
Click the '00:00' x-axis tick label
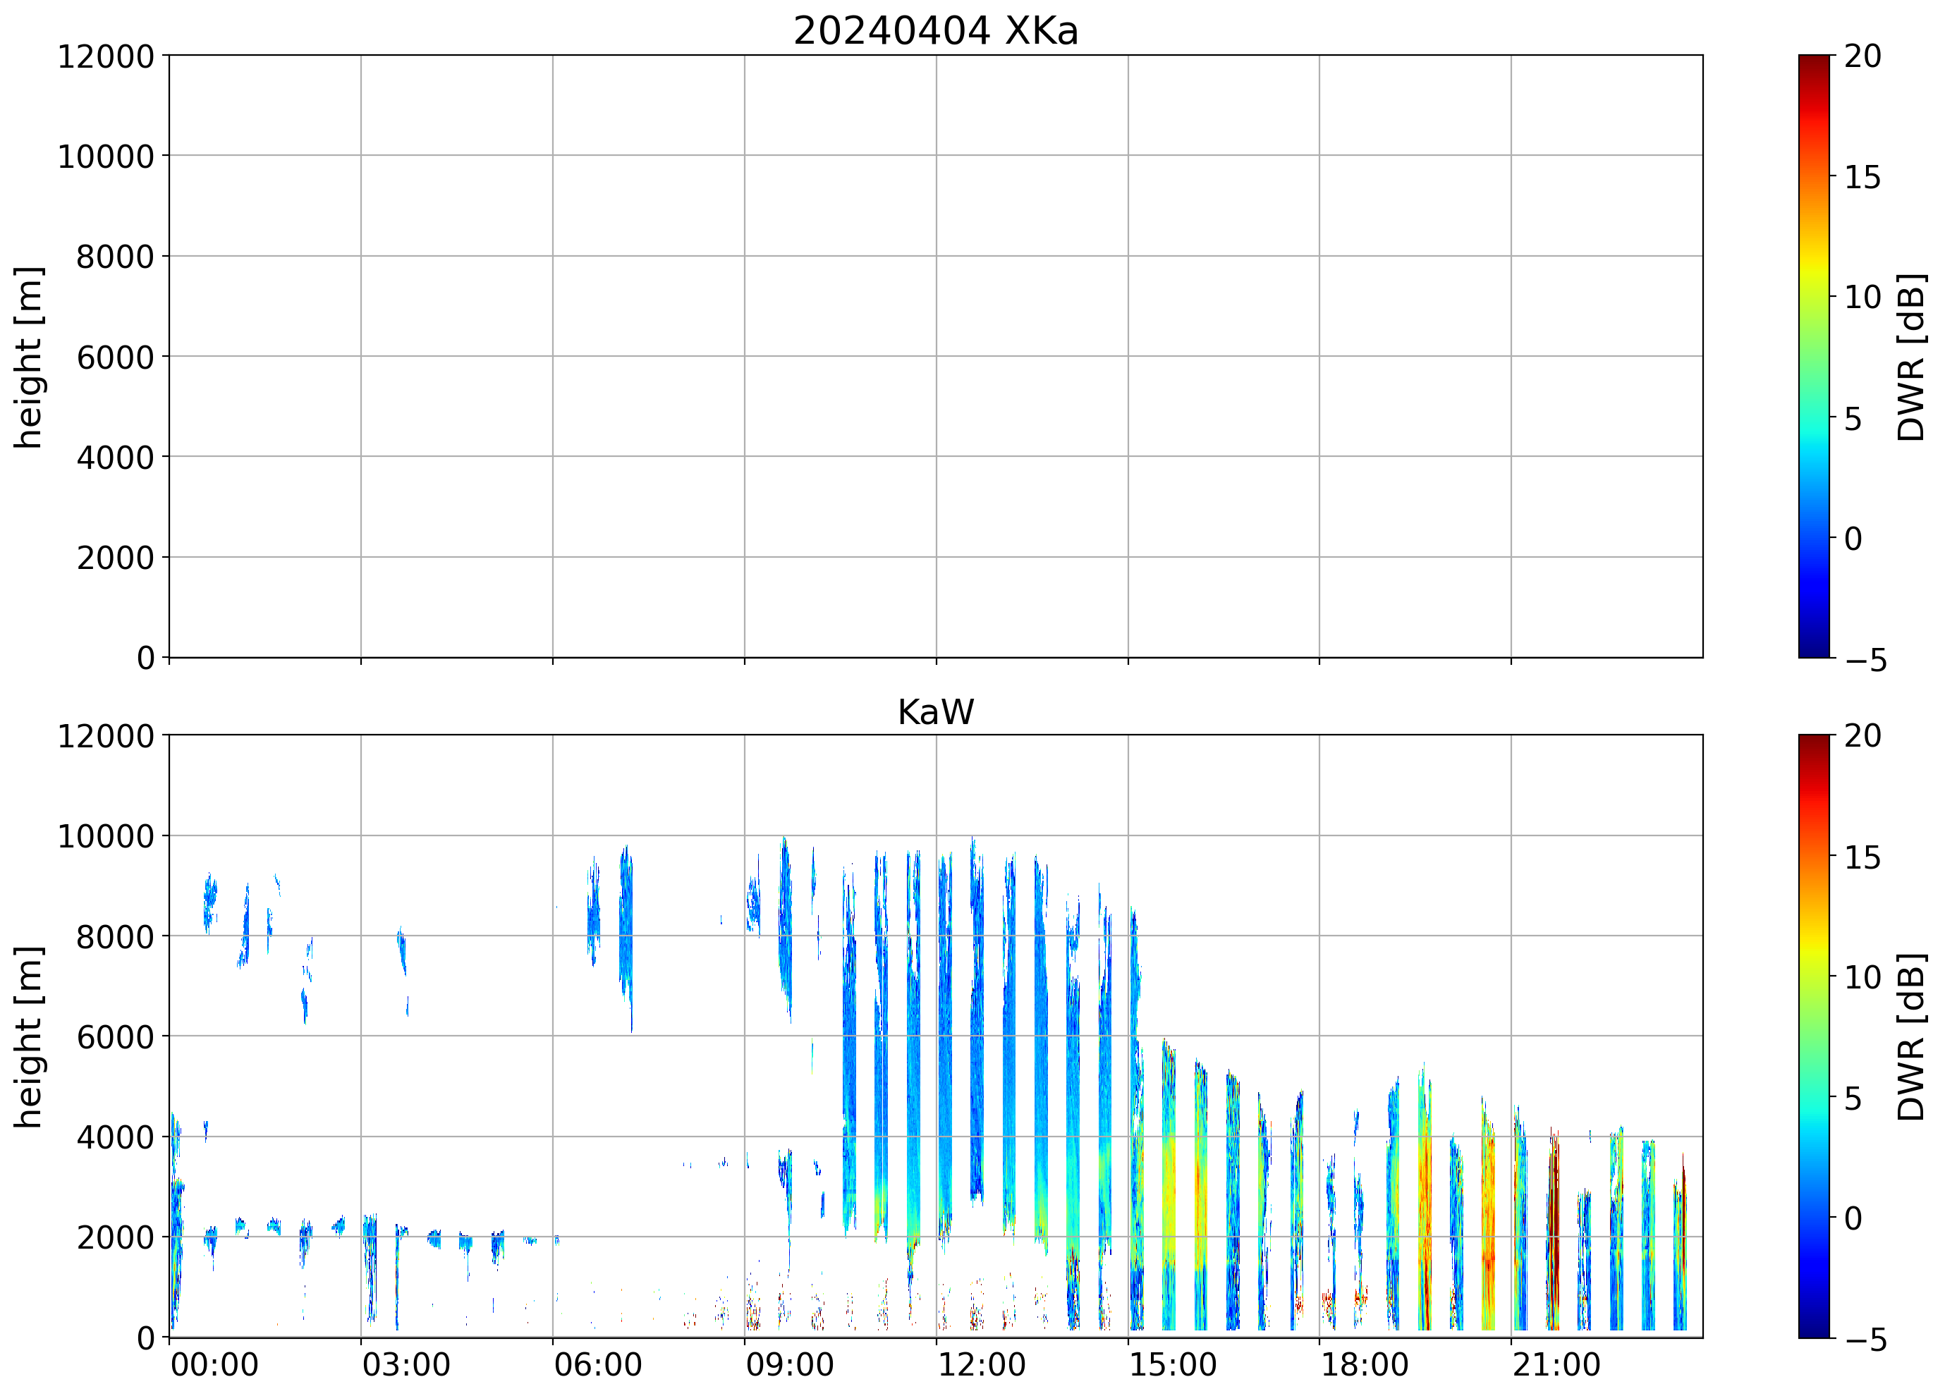(x=214, y=1364)
